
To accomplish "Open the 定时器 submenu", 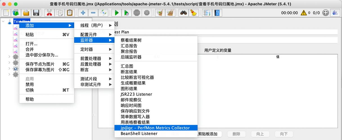I will (x=94, y=49).
